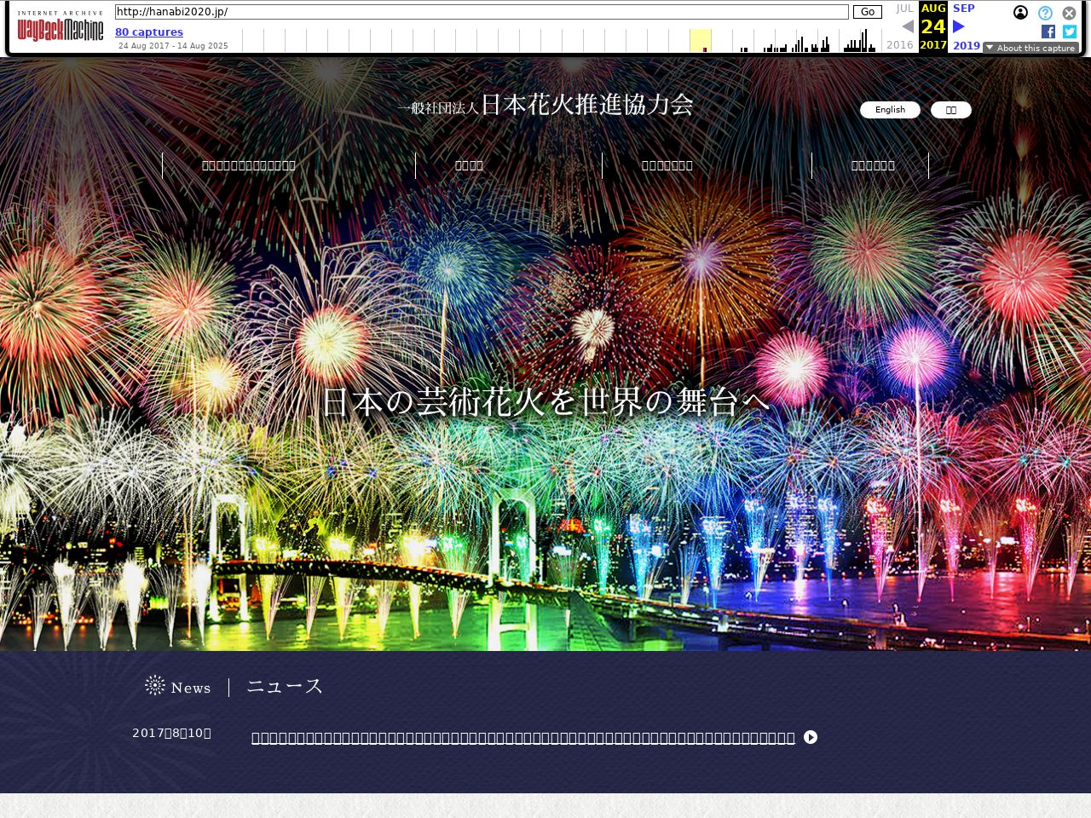Click the round arrow icon after the news headline
Viewport: 1091px width, 818px height.
coord(811,737)
